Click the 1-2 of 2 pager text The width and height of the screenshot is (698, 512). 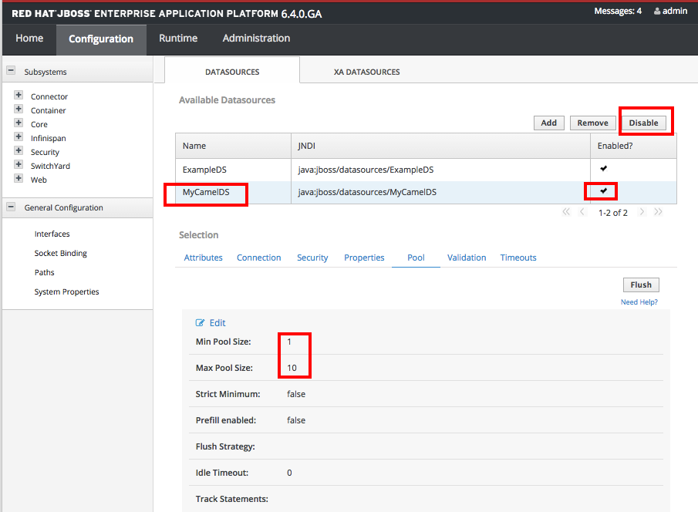[x=612, y=213]
